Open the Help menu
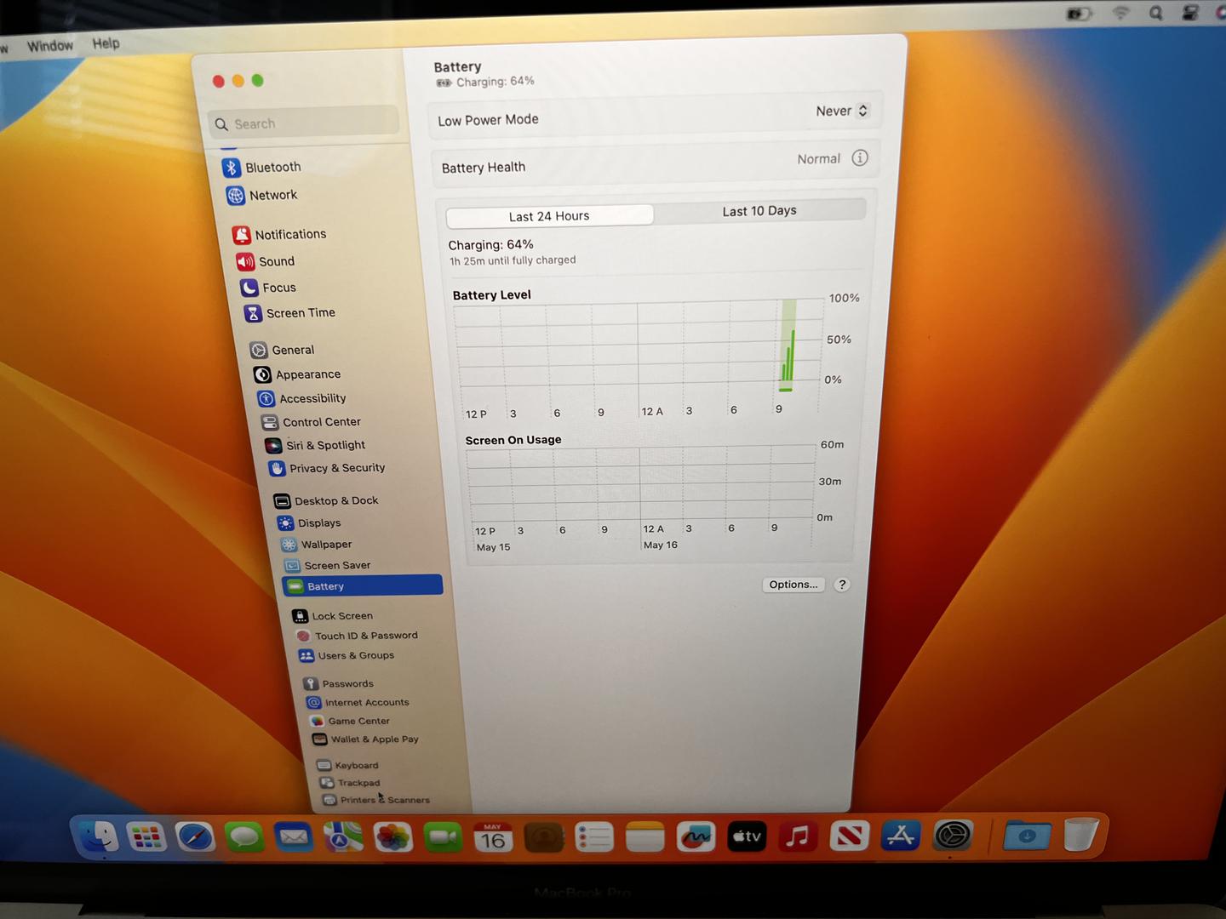This screenshot has height=919, width=1226. click(x=106, y=43)
